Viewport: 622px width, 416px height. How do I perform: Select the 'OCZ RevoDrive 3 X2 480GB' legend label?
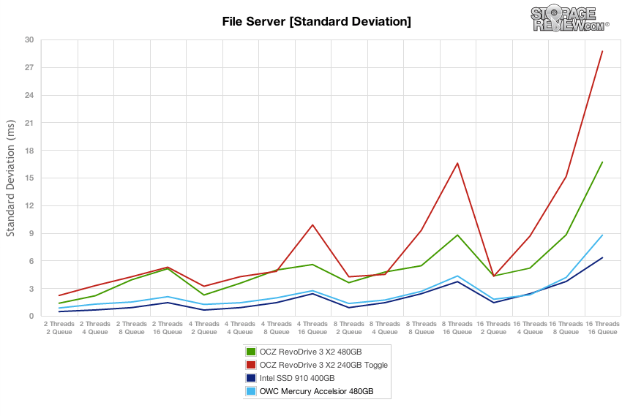pyautogui.click(x=310, y=352)
